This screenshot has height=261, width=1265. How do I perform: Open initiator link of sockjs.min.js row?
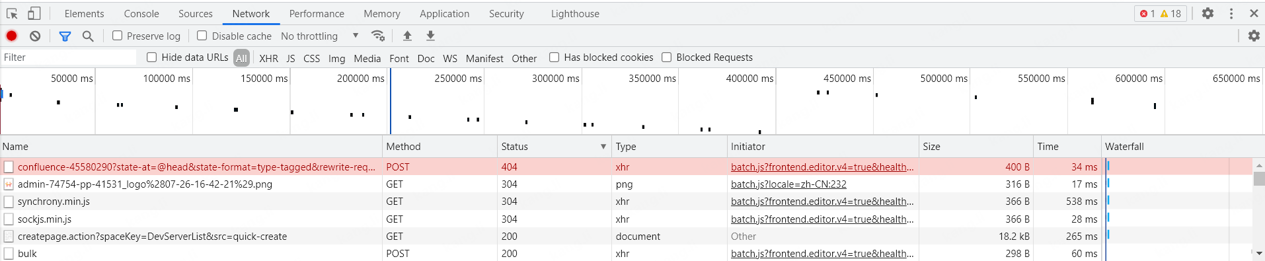pos(822,219)
